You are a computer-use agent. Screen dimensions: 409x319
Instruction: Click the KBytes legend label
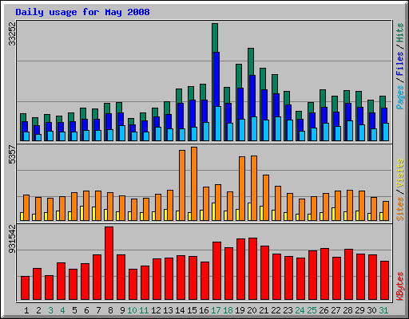pyautogui.click(x=400, y=286)
